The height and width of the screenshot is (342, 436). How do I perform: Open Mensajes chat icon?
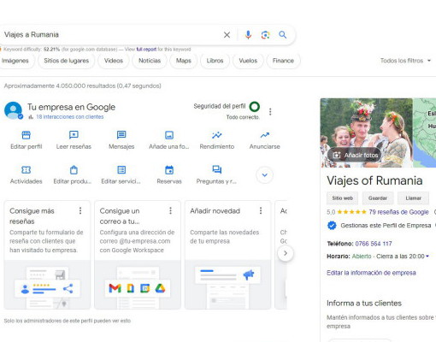click(121, 135)
